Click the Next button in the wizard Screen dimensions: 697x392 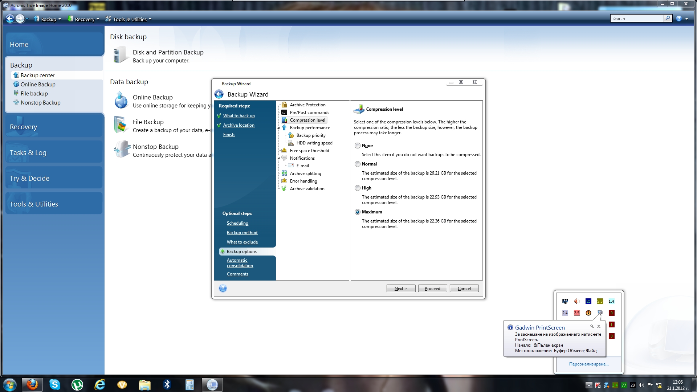click(401, 289)
